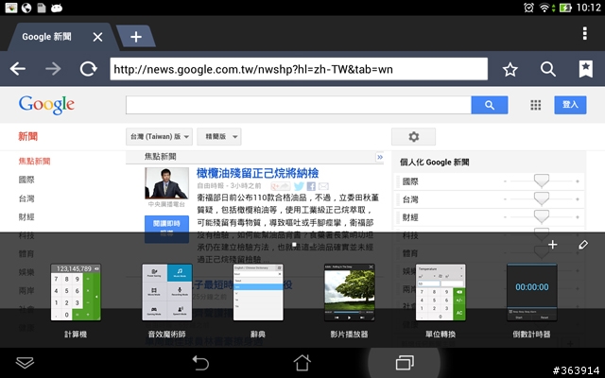The image size is (605, 378).
Task: Switch to the Google 新聞 tab
Action: click(46, 37)
